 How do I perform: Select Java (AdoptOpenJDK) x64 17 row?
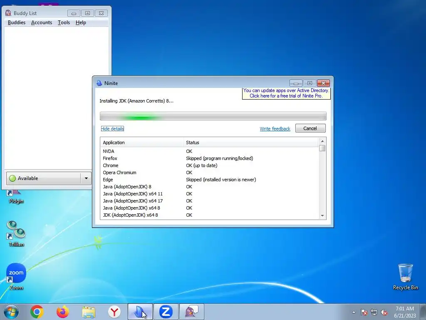209,201
